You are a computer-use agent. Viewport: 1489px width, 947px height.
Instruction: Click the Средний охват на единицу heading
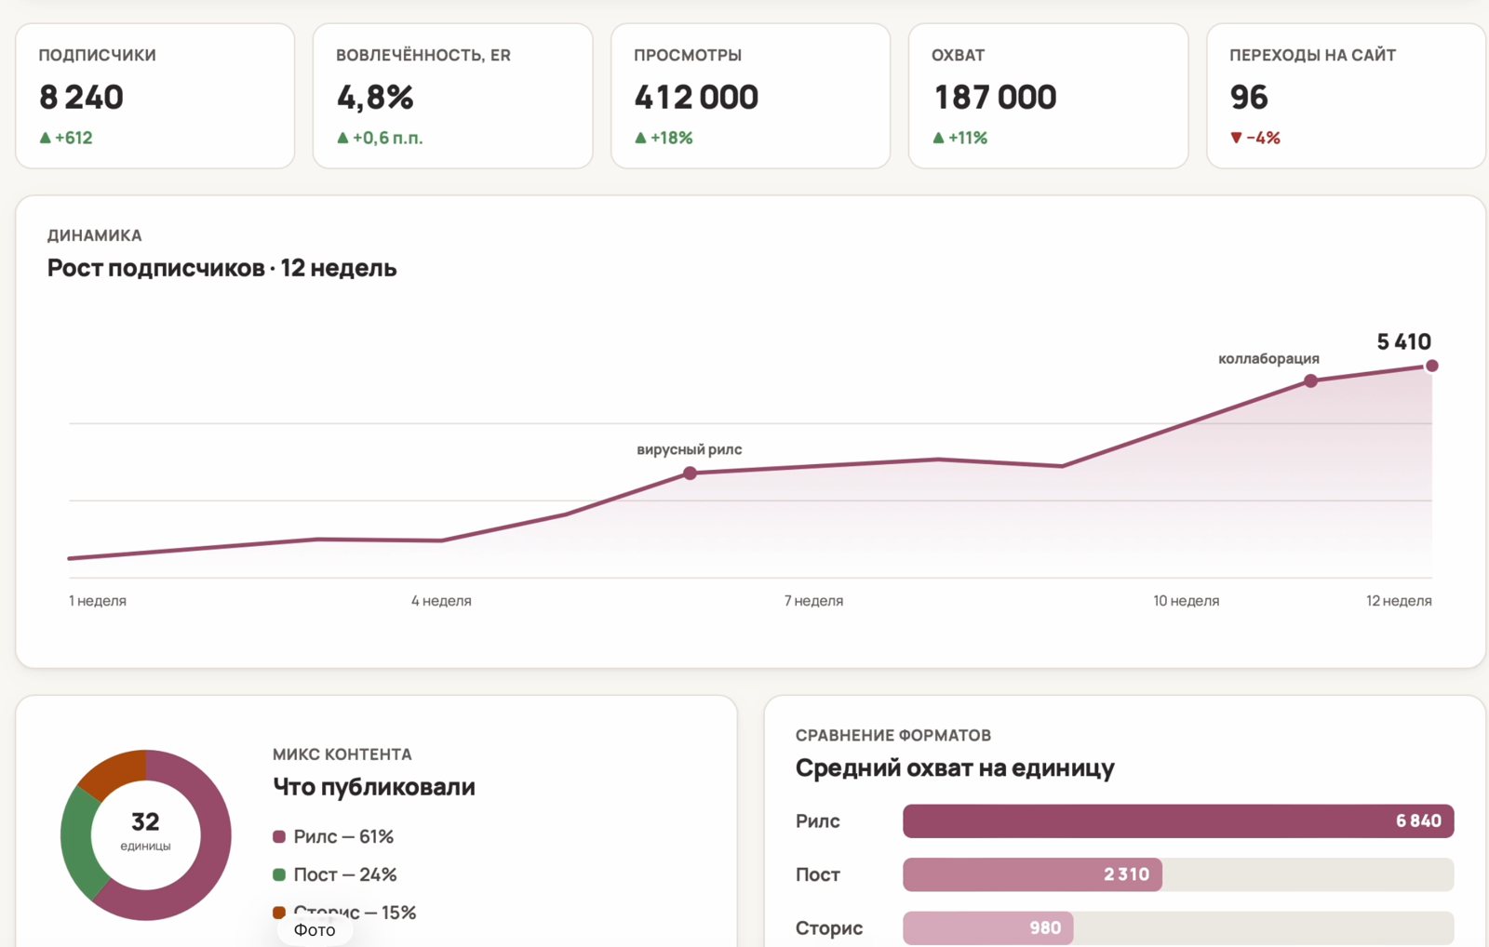coord(955,768)
